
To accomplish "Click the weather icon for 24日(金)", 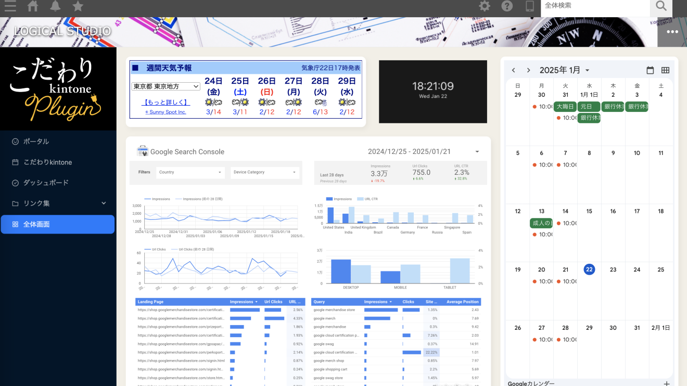I will coord(213,102).
